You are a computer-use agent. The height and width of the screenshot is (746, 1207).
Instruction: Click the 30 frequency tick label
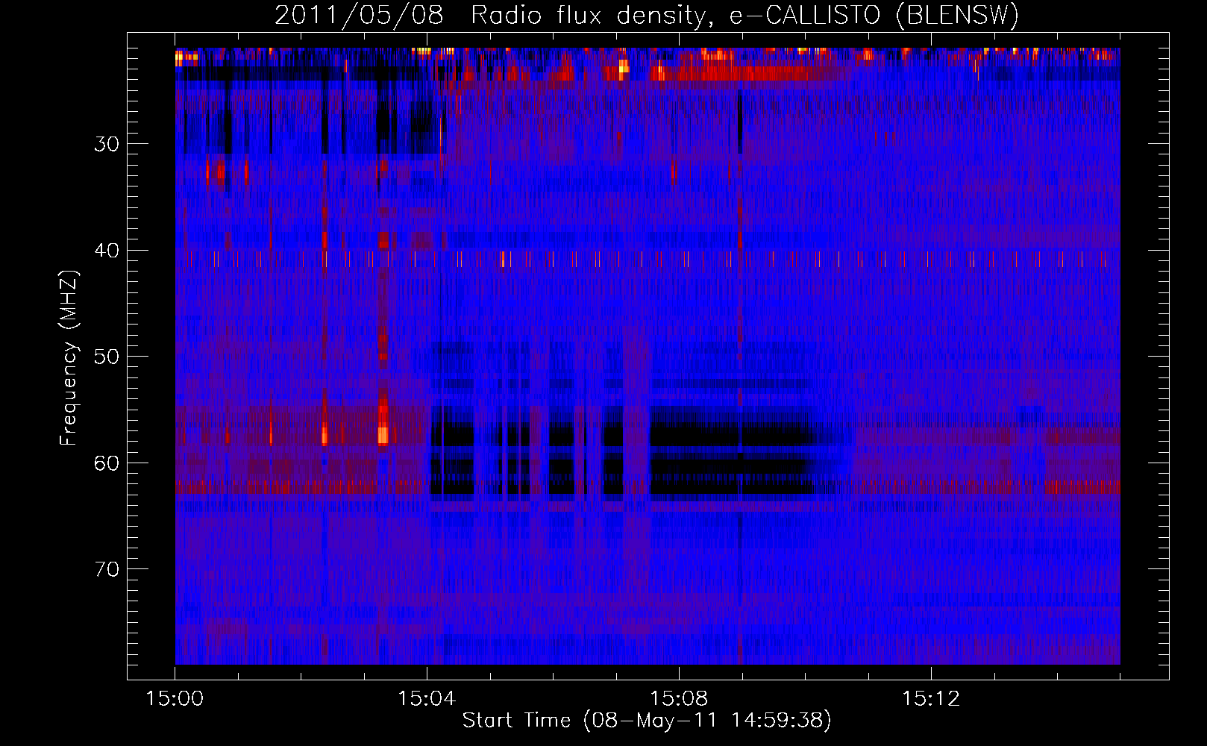(107, 144)
